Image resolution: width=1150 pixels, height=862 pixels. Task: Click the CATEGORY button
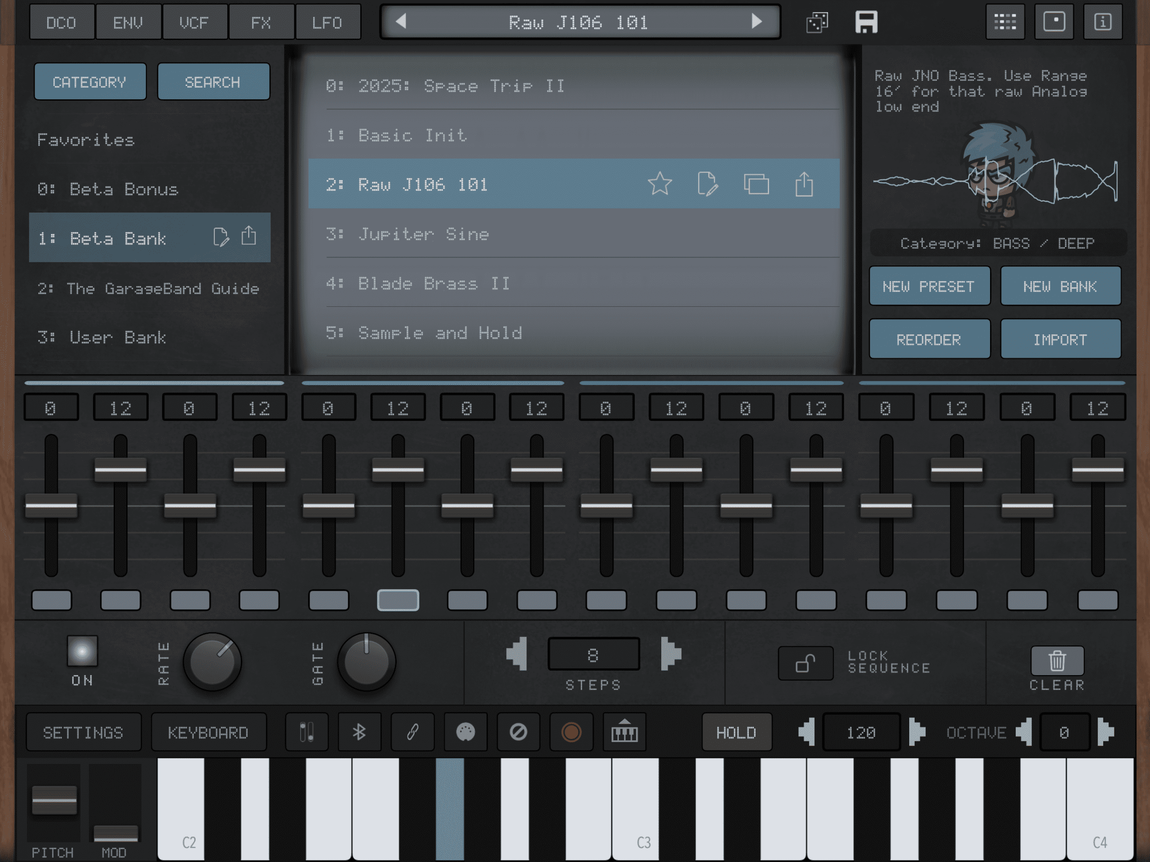(90, 82)
